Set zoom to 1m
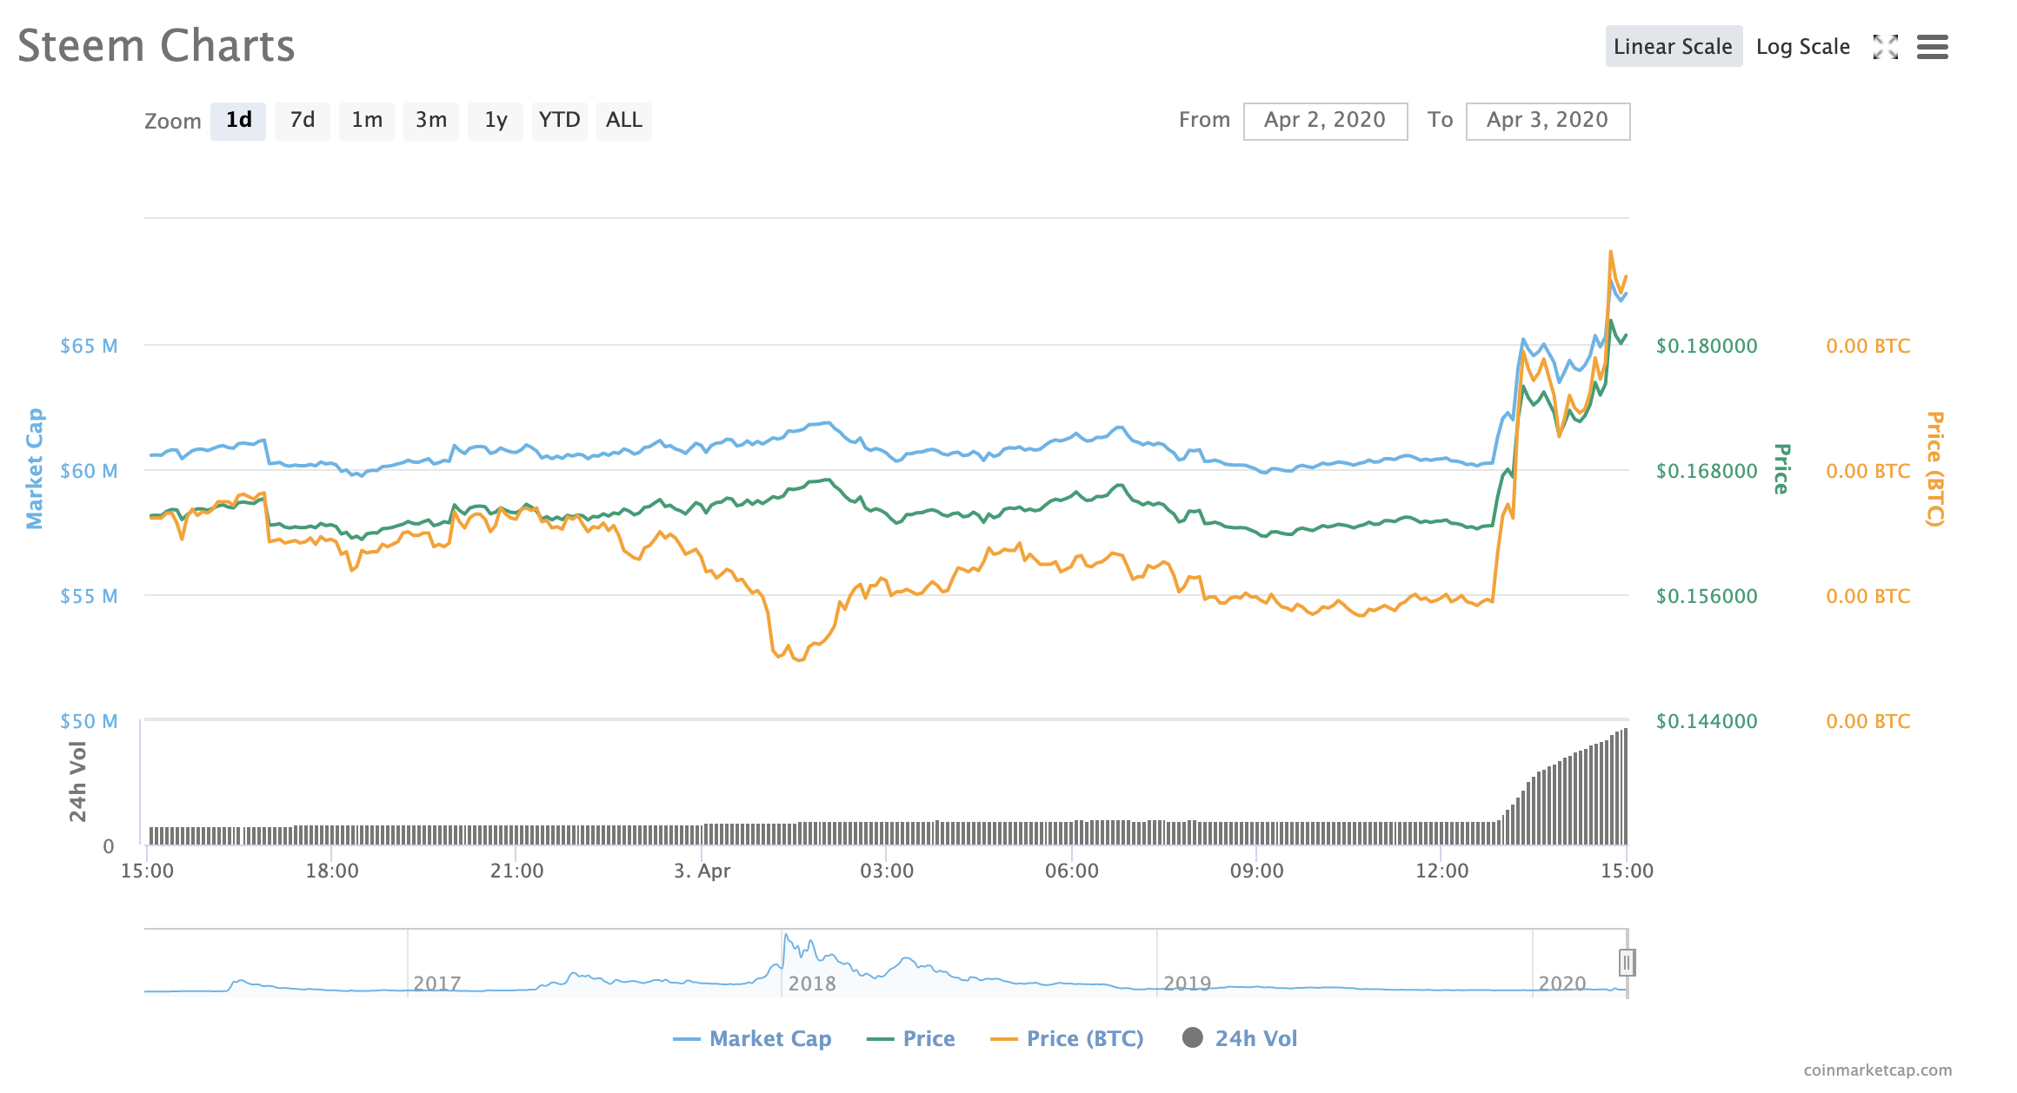2017x1093 pixels. 366,120
